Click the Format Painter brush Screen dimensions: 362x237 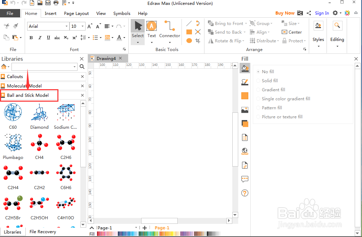click(x=15, y=26)
